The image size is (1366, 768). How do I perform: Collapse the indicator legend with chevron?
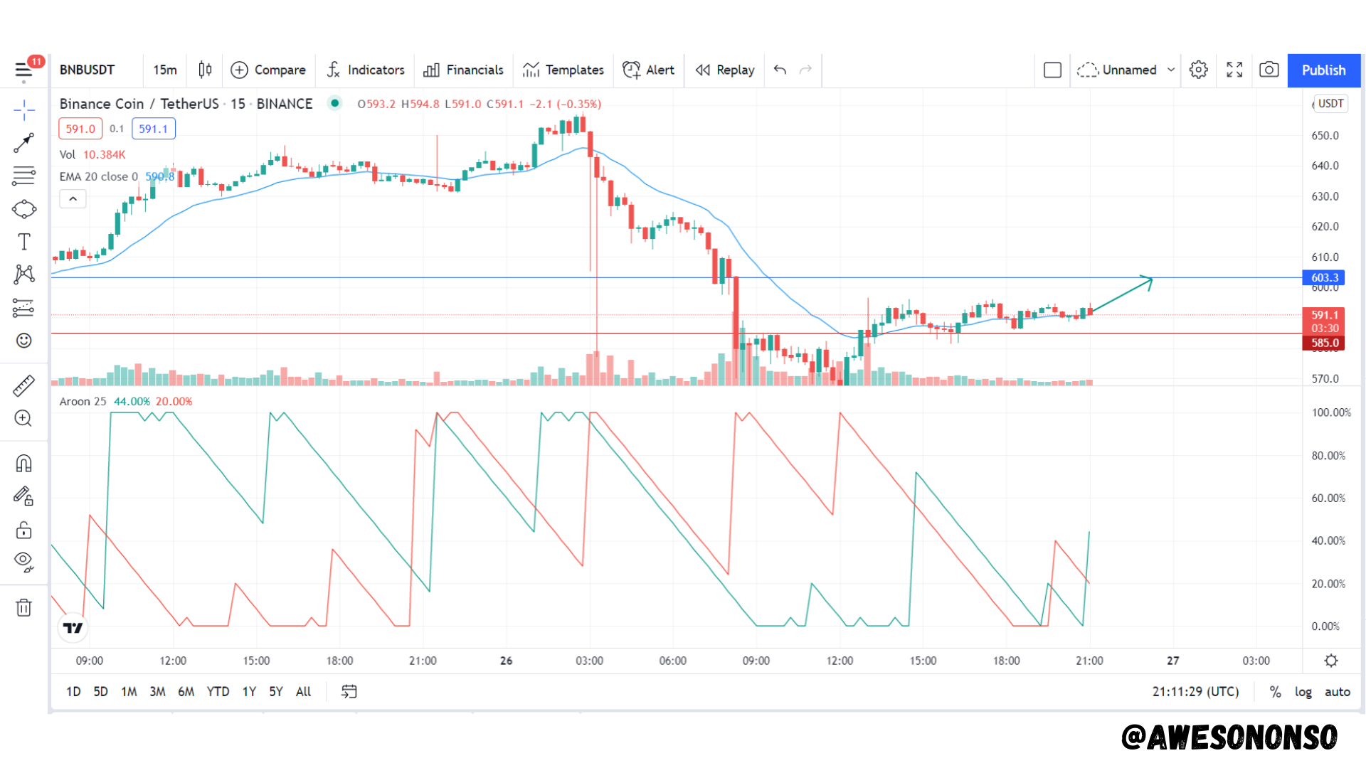(73, 199)
